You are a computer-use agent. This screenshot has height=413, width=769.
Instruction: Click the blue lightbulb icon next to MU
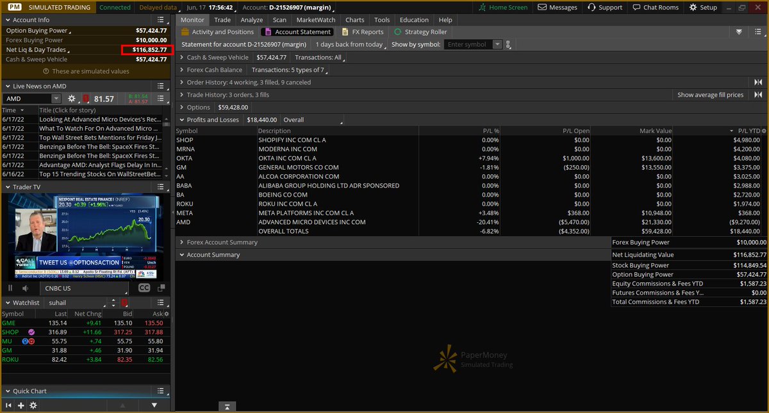tap(24, 341)
